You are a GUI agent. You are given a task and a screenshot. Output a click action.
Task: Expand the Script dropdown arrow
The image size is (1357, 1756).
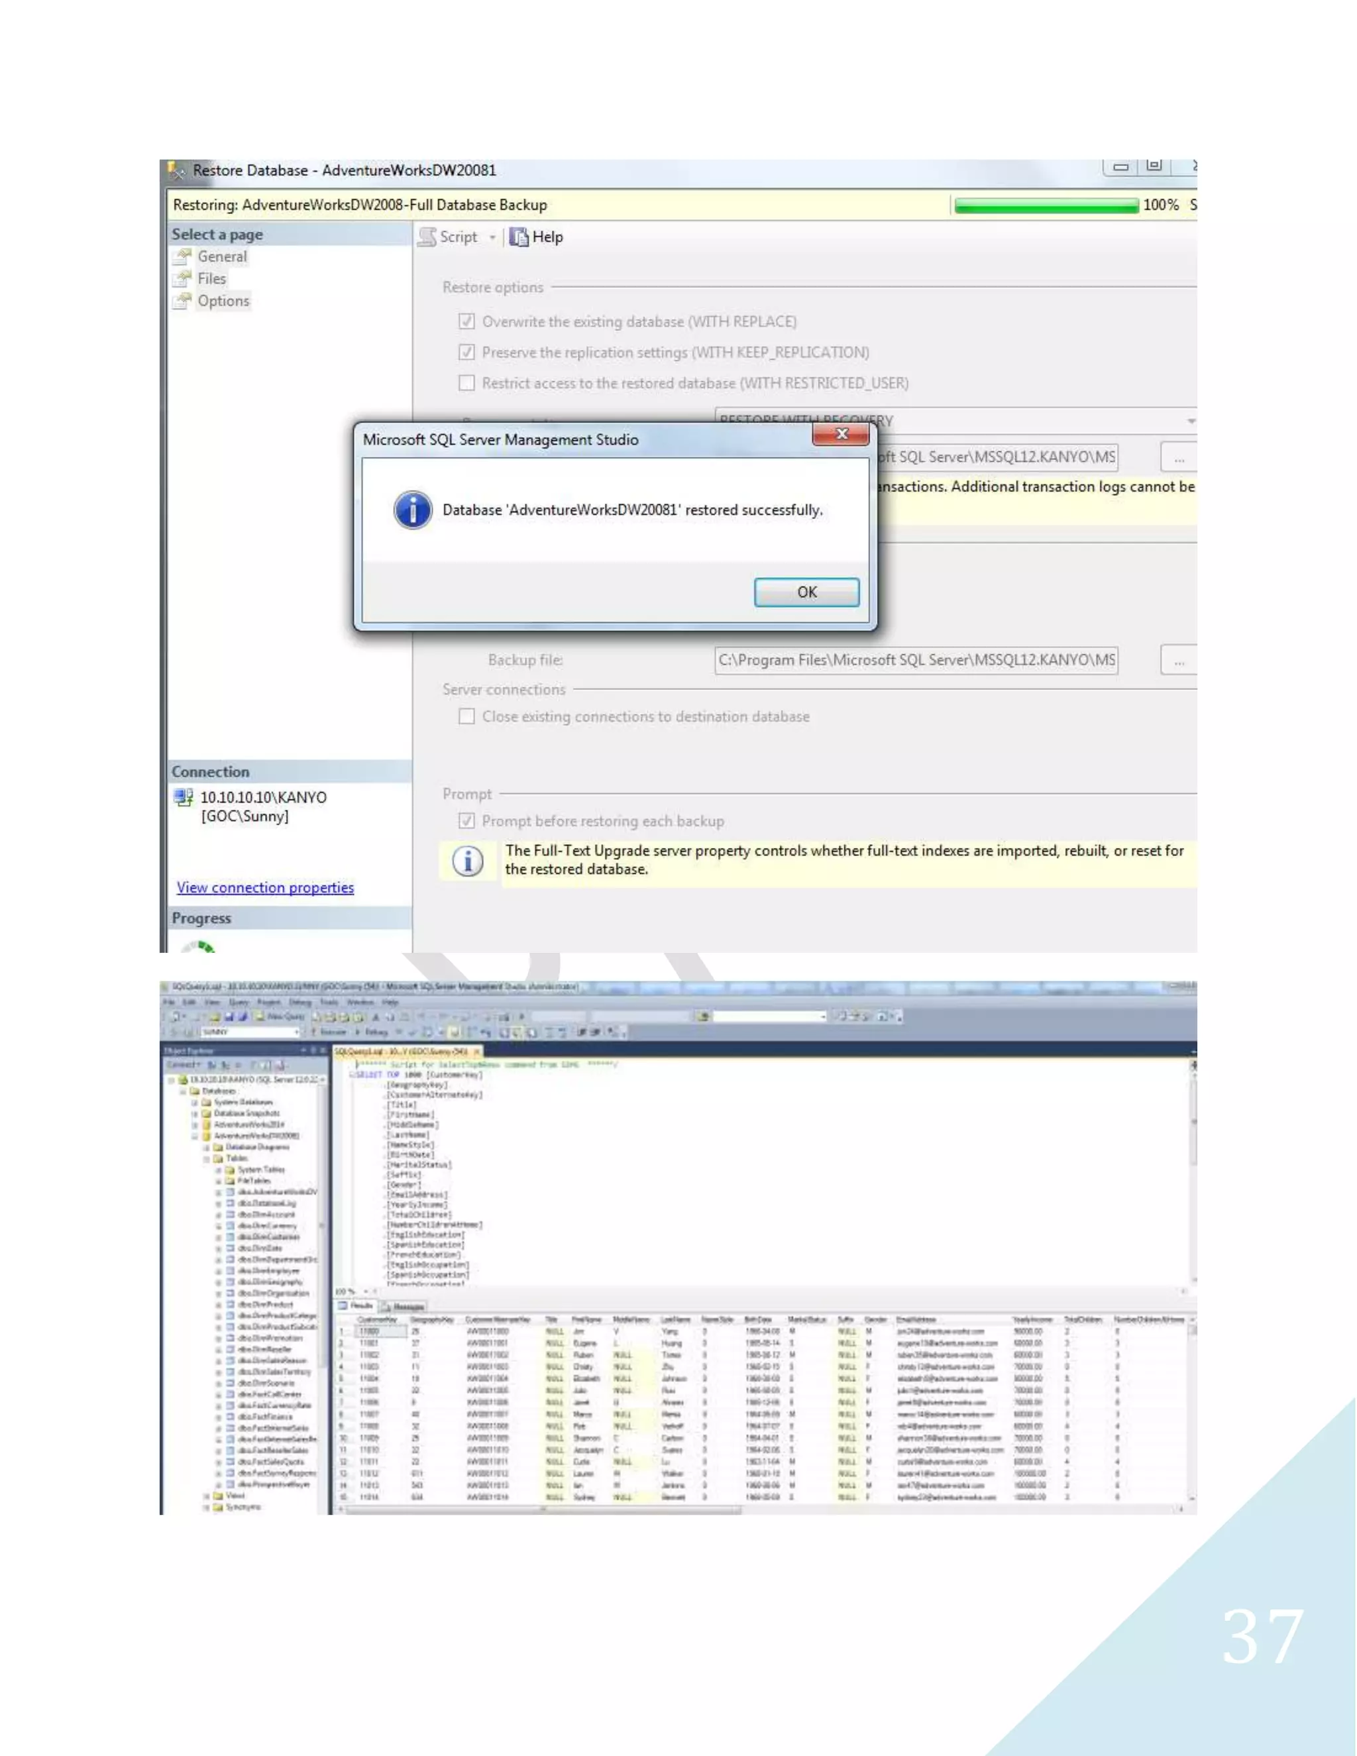[x=492, y=237]
